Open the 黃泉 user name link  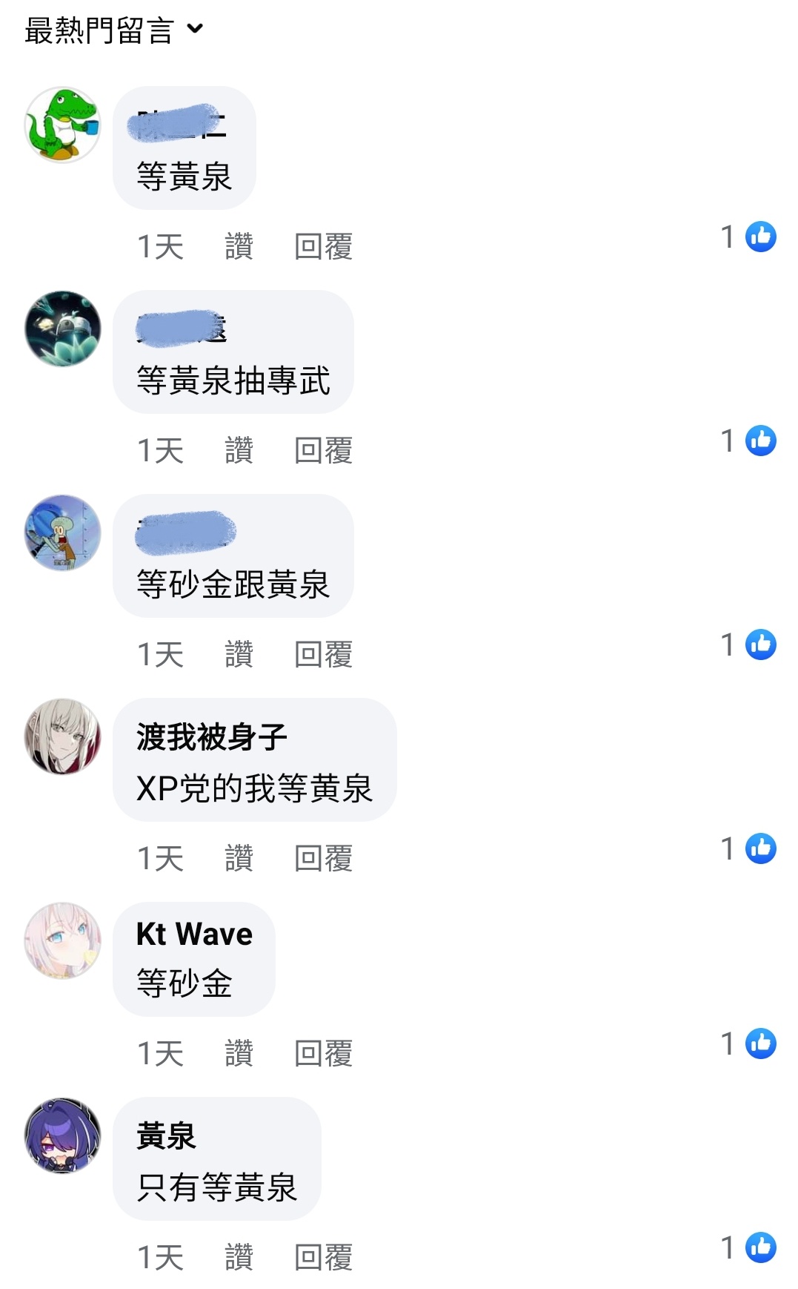[x=166, y=1136]
